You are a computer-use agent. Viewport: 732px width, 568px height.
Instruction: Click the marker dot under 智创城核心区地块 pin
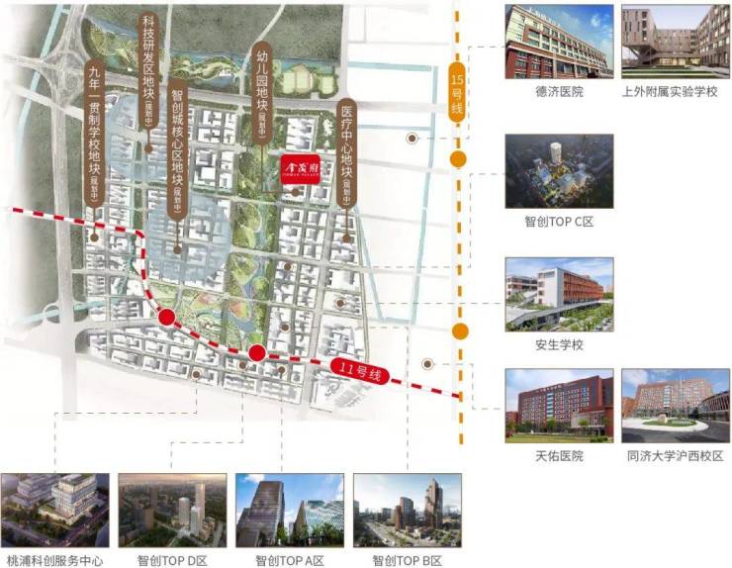(177, 250)
